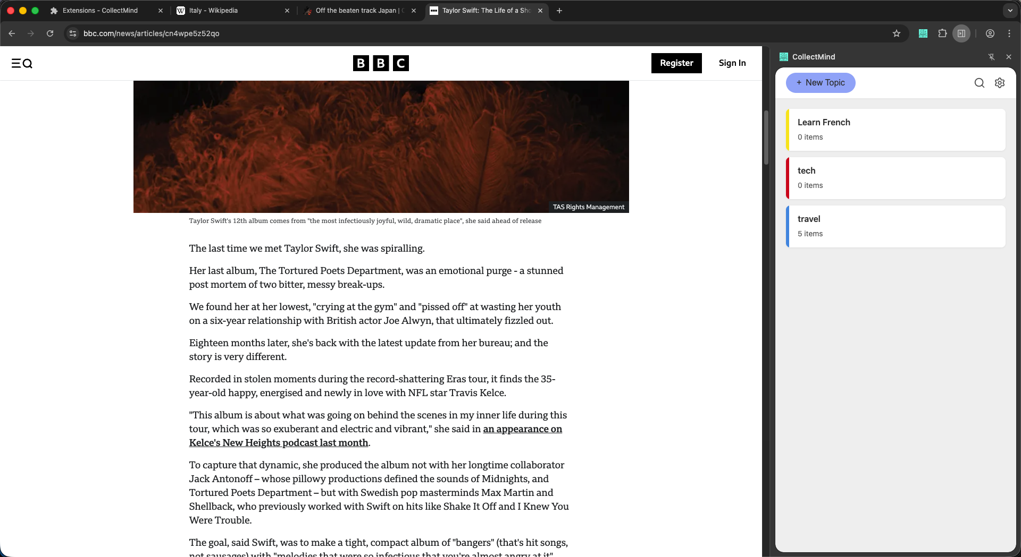Click the '0 items' count under Learn French
The image size is (1021, 557).
(810, 137)
